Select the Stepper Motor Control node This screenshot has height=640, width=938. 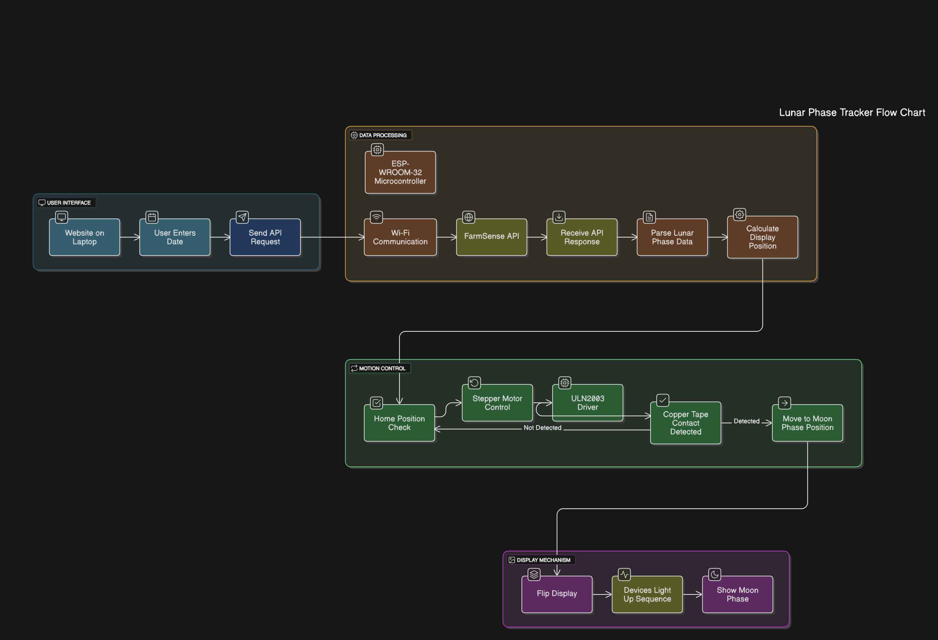point(497,403)
